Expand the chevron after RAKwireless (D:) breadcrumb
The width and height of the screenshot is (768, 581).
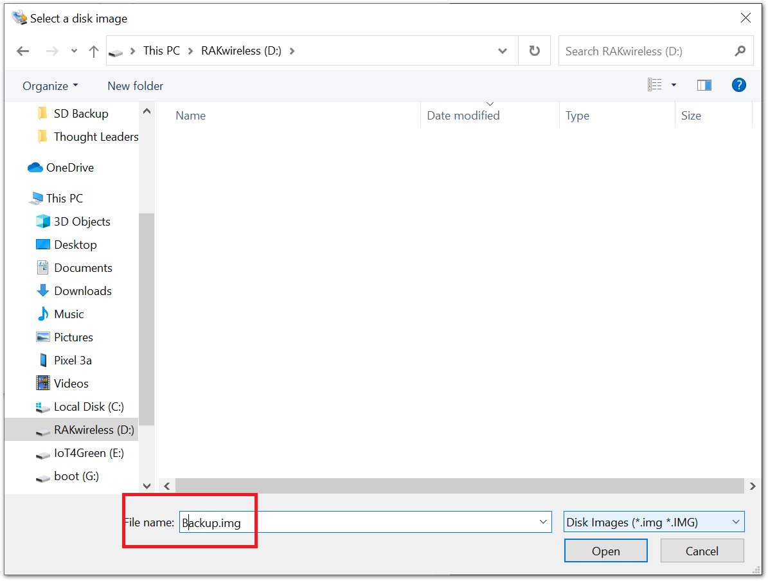(292, 51)
